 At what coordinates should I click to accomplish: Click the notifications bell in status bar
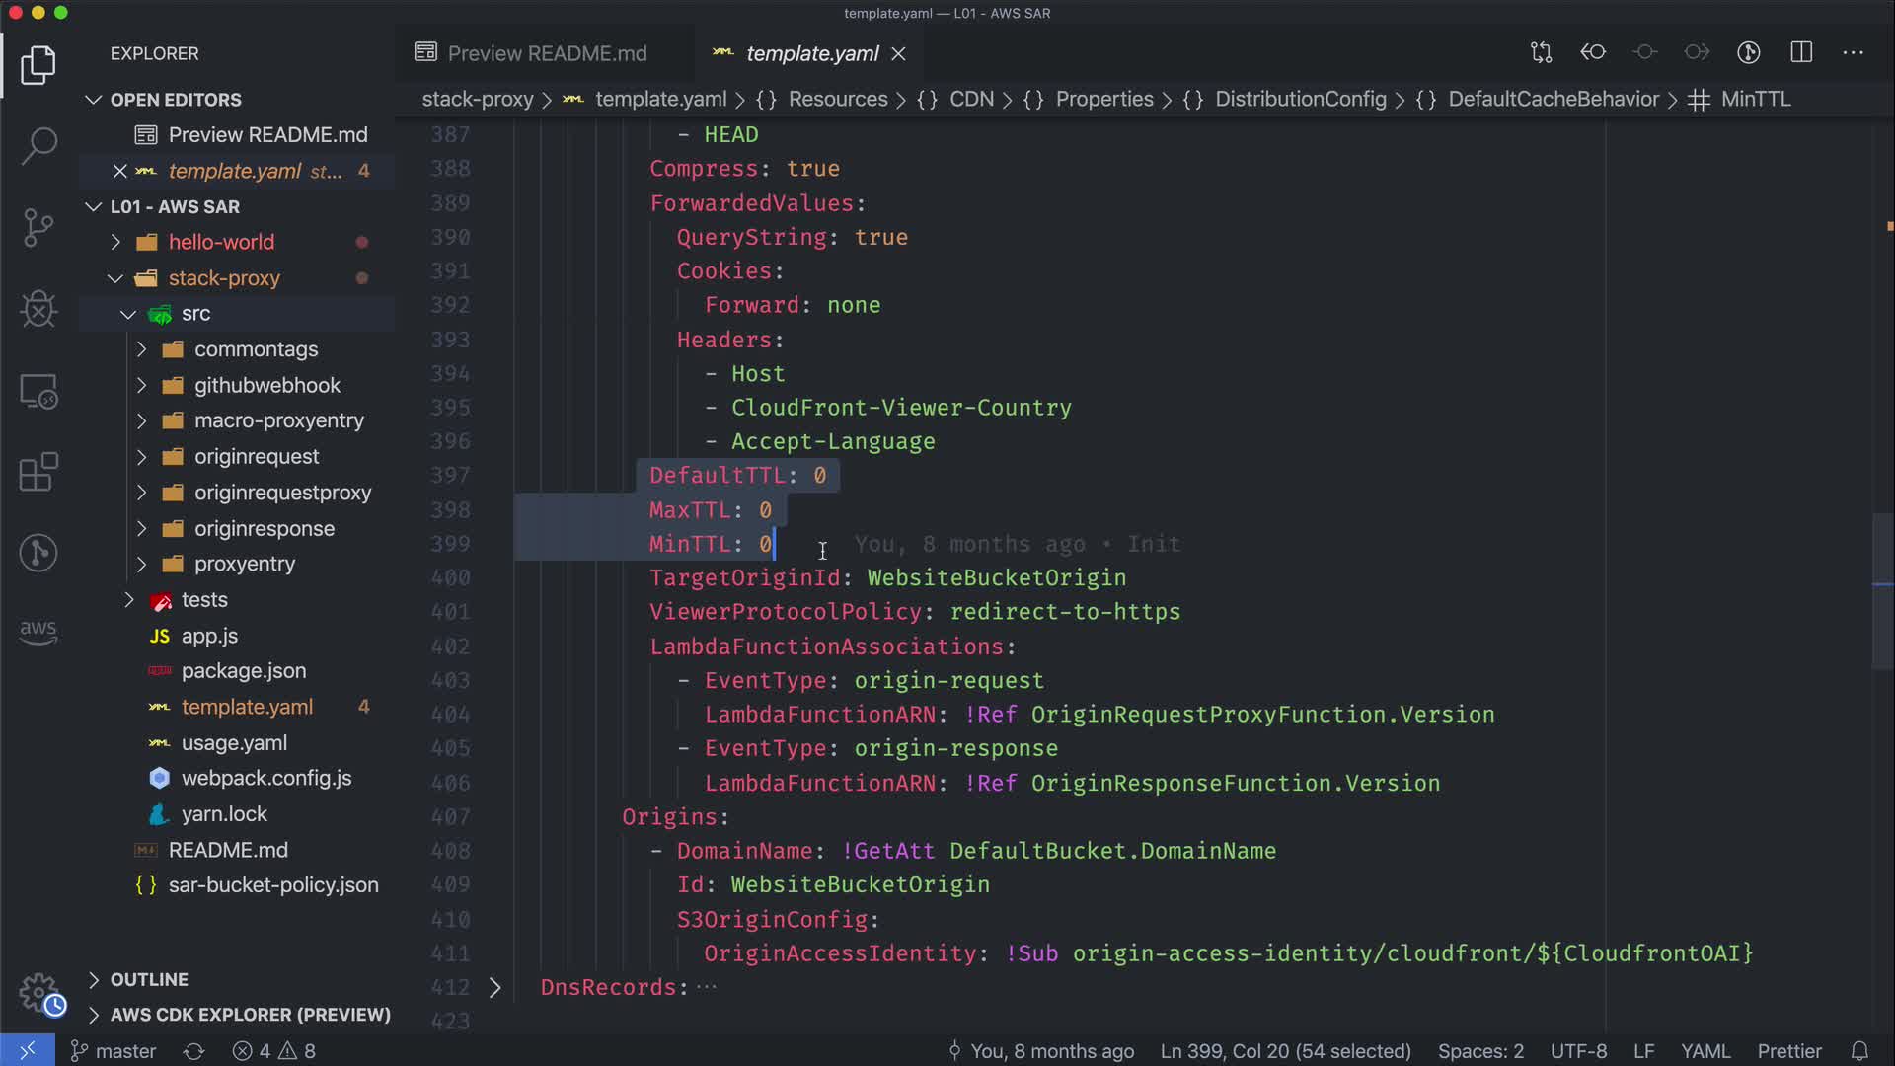coord(1859,1051)
